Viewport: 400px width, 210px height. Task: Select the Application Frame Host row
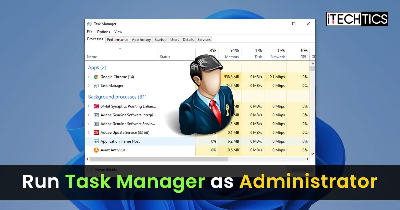197,141
